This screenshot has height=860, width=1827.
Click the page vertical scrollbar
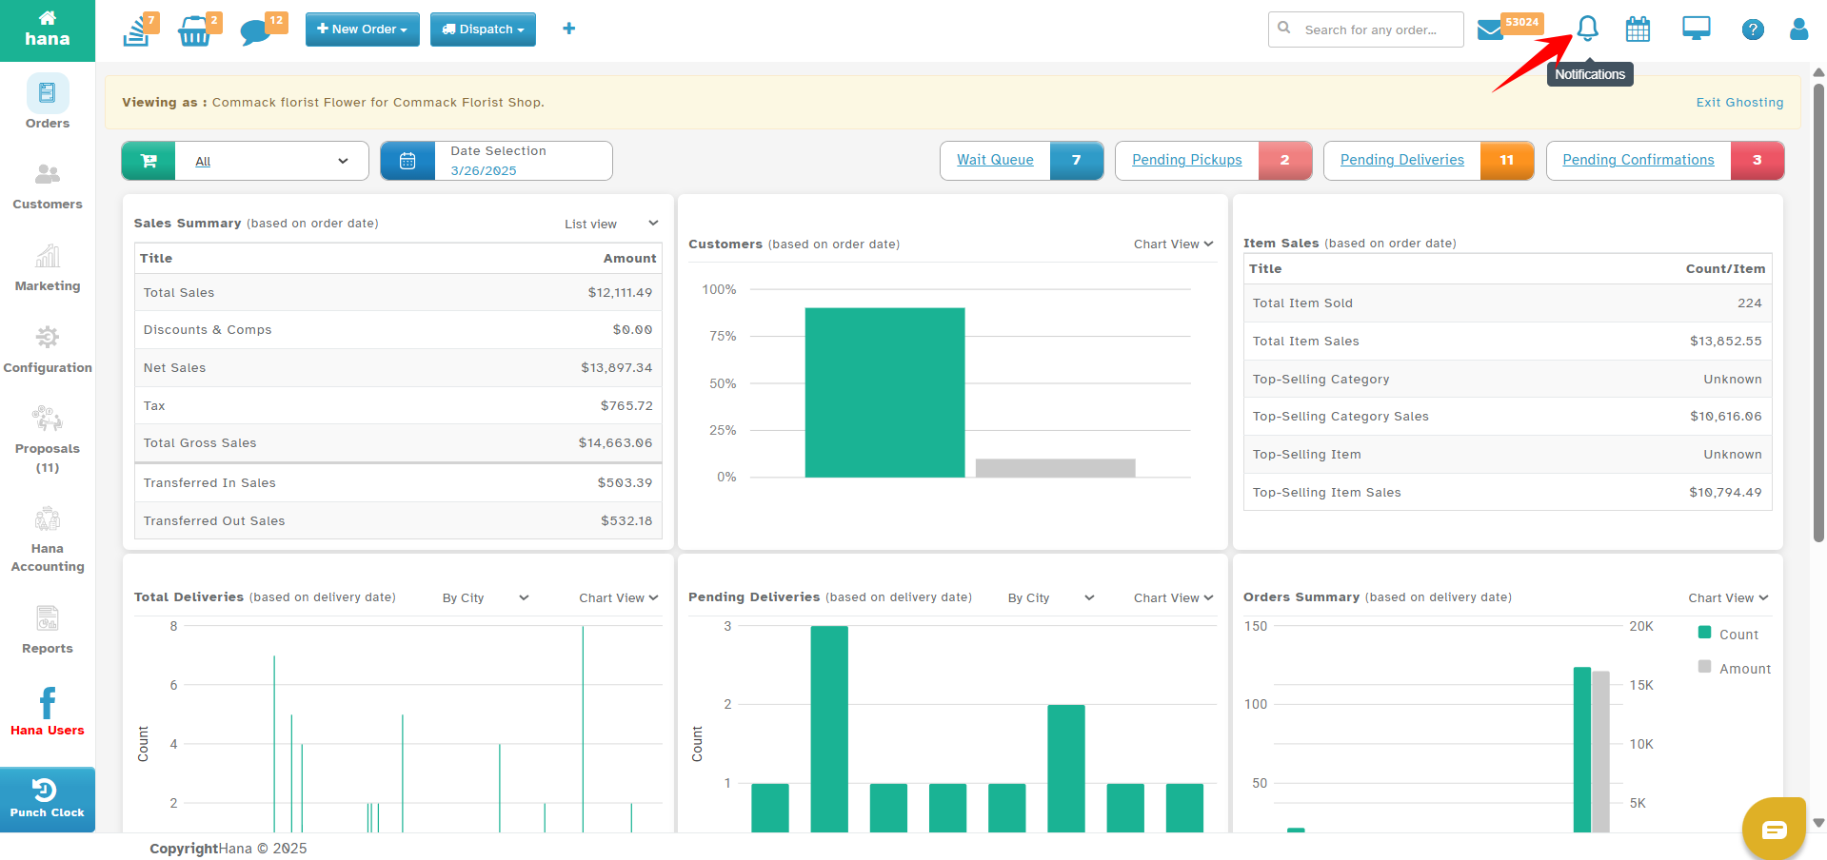click(1818, 314)
